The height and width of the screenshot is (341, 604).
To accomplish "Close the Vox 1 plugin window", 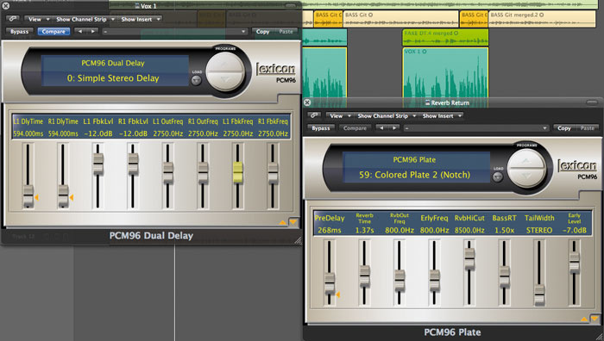I will (6, 6).
